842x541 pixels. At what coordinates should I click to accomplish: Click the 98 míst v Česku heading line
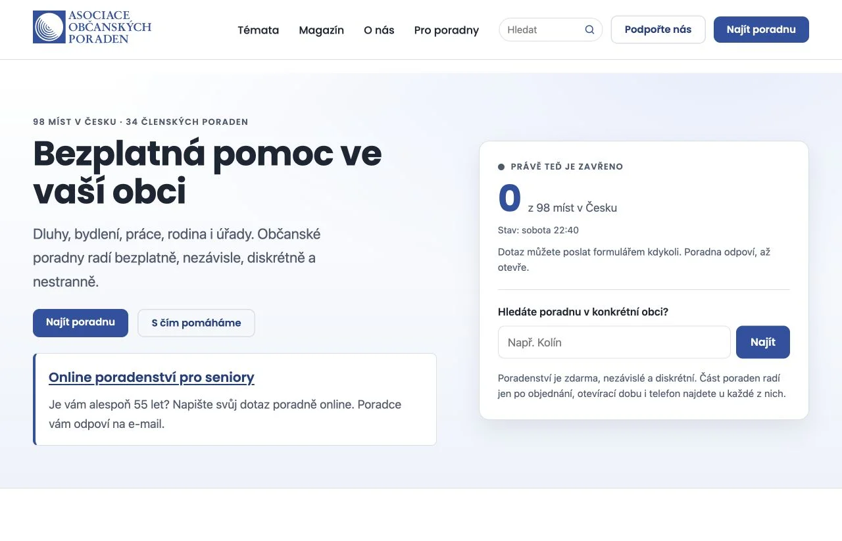(140, 122)
